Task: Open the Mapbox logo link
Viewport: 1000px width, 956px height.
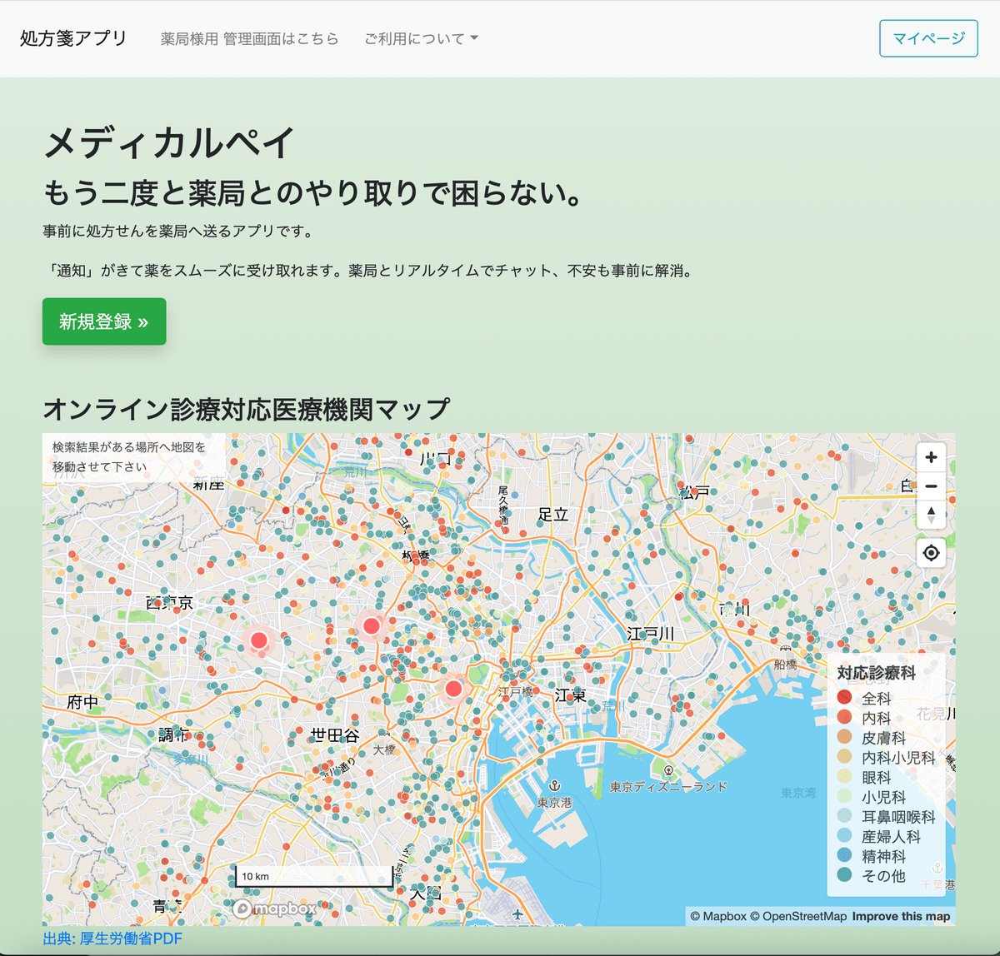Action: coord(275,909)
